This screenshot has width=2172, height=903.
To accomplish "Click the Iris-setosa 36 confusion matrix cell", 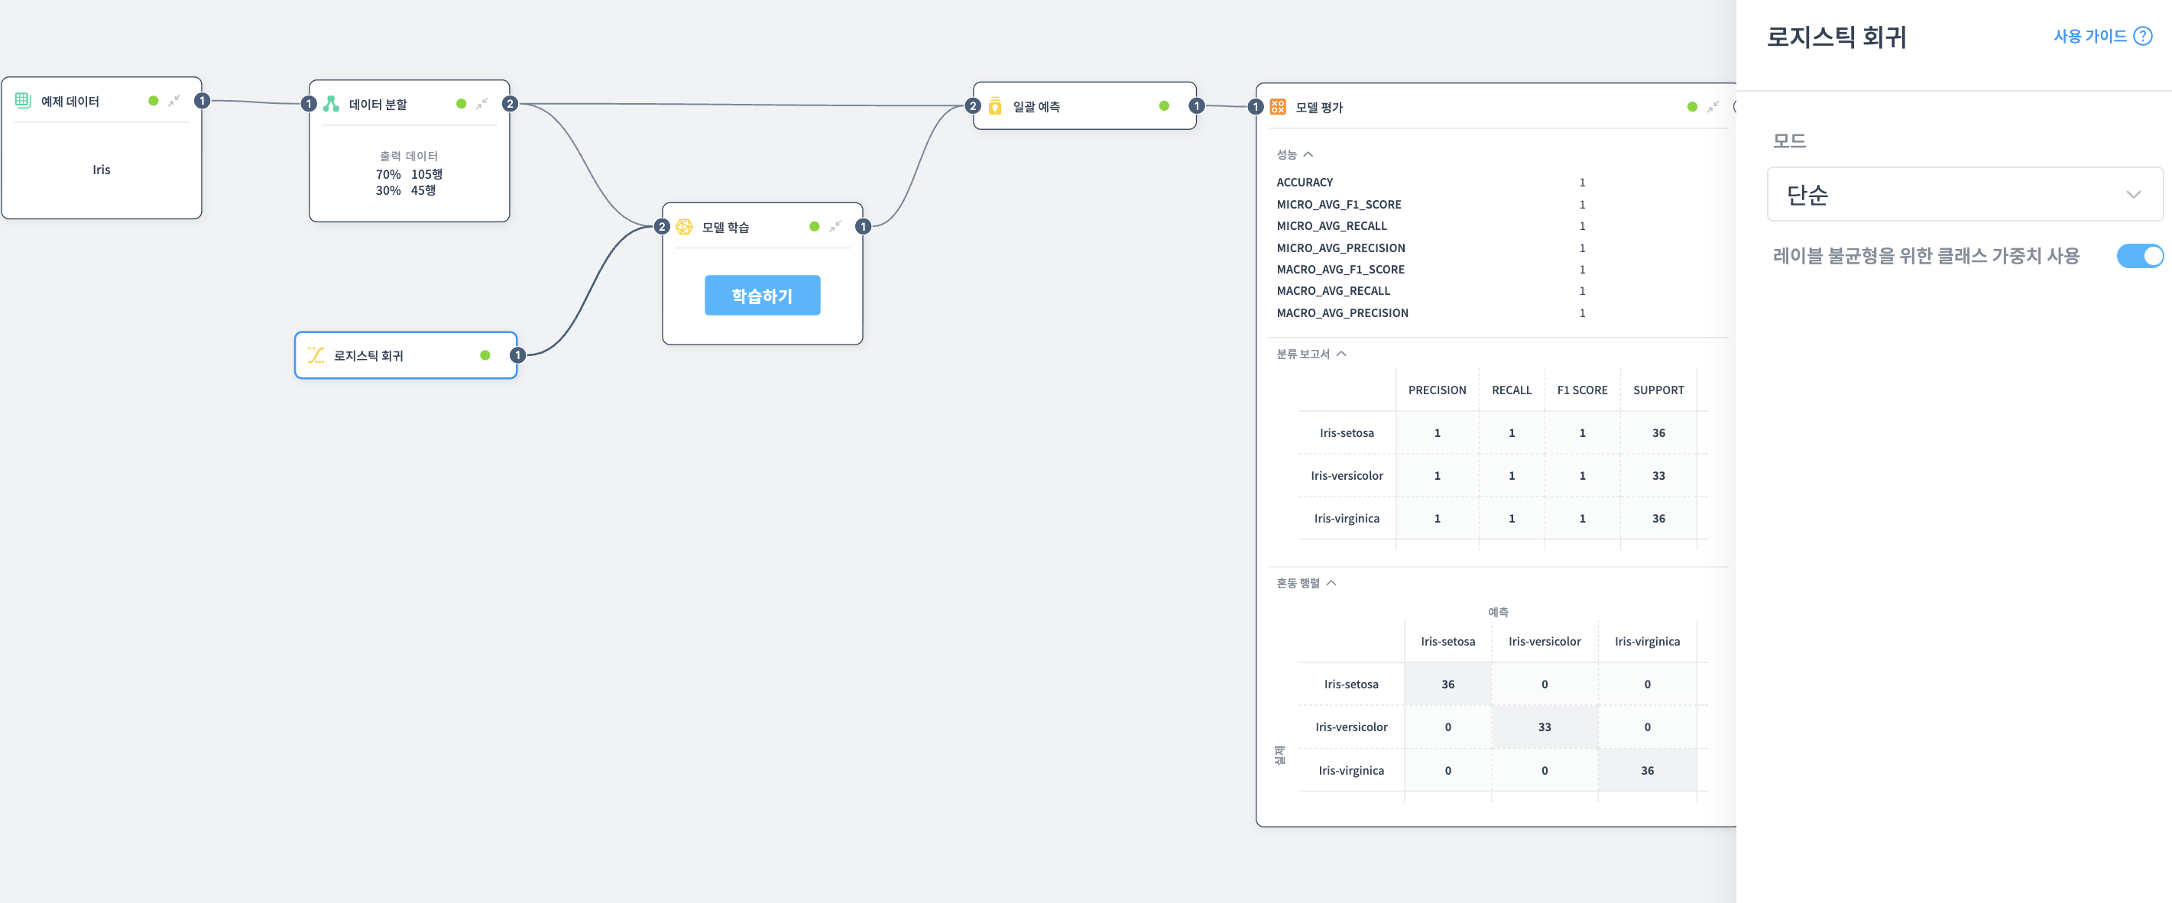I will (1447, 684).
